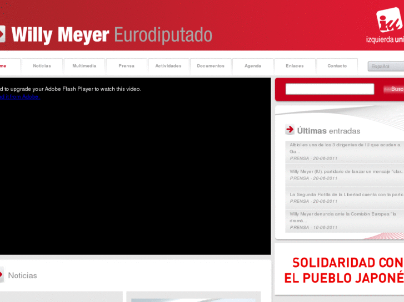Image resolution: width=404 pixels, height=302 pixels.
Task: Click the red arrow beside Últimas entradas
Action: tap(290, 130)
